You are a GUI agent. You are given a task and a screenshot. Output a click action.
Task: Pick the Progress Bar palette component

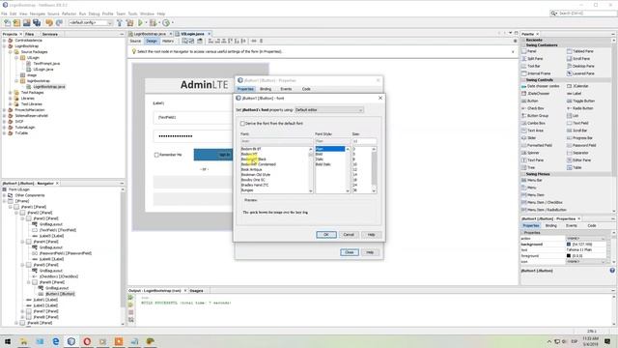pyautogui.click(x=579, y=138)
